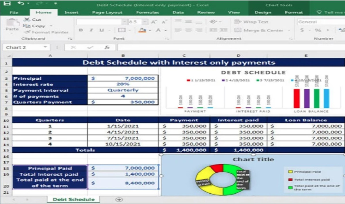Toggle Bold formatting
This screenshot has width=345, height=204.
tap(81, 30)
